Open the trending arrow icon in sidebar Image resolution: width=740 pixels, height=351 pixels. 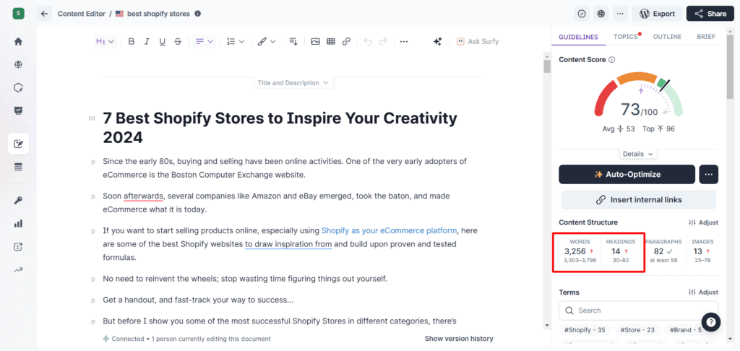(x=18, y=270)
